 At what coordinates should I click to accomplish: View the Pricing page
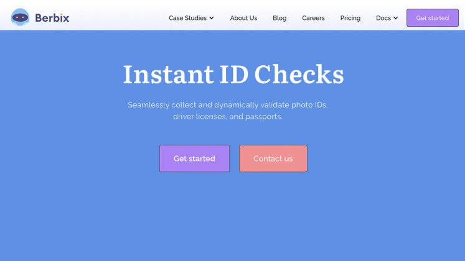click(x=350, y=18)
